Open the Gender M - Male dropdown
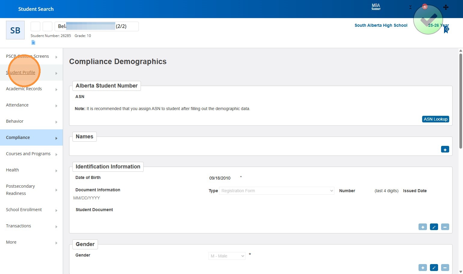The image size is (463, 274). pyautogui.click(x=227, y=256)
